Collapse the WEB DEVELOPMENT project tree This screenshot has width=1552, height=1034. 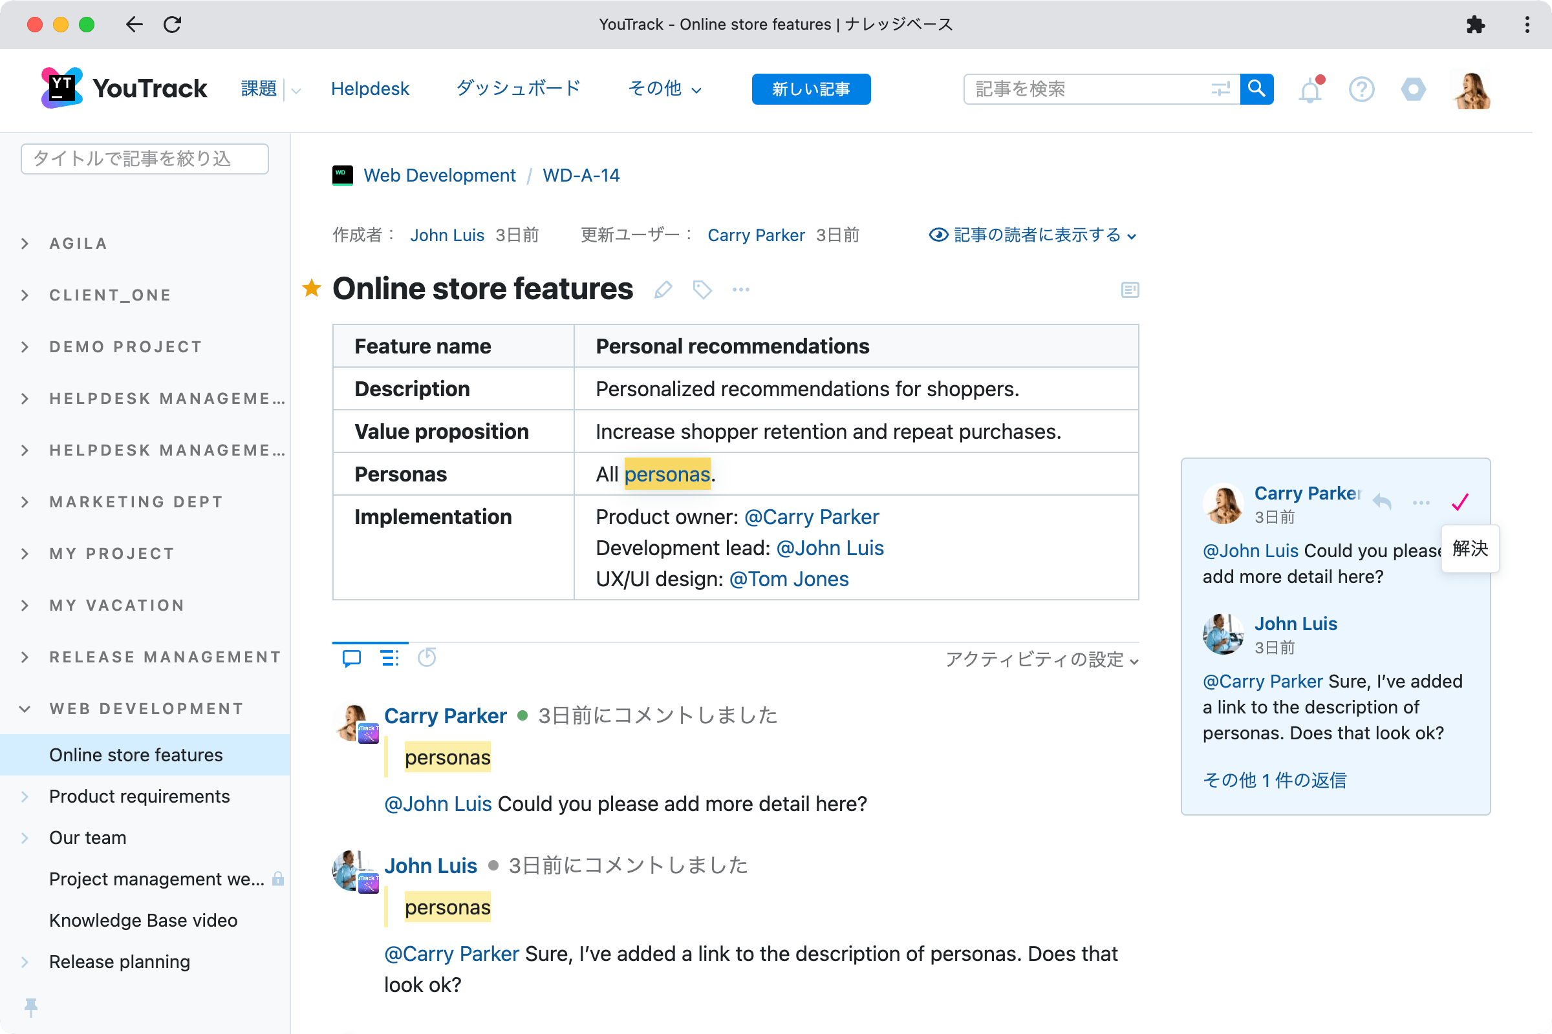pyautogui.click(x=25, y=709)
